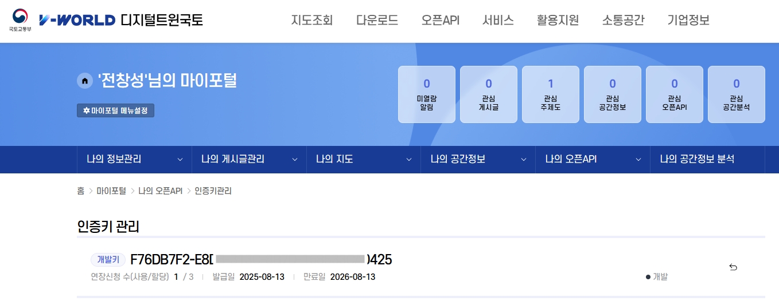Go to 홈 in the breadcrumb
Viewport: 779px width, 301px height.
[x=81, y=191]
